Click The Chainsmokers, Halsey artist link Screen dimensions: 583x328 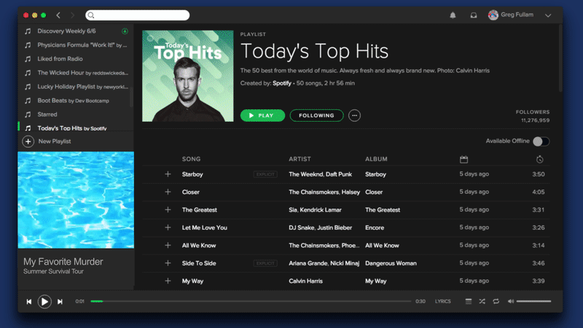(x=324, y=192)
